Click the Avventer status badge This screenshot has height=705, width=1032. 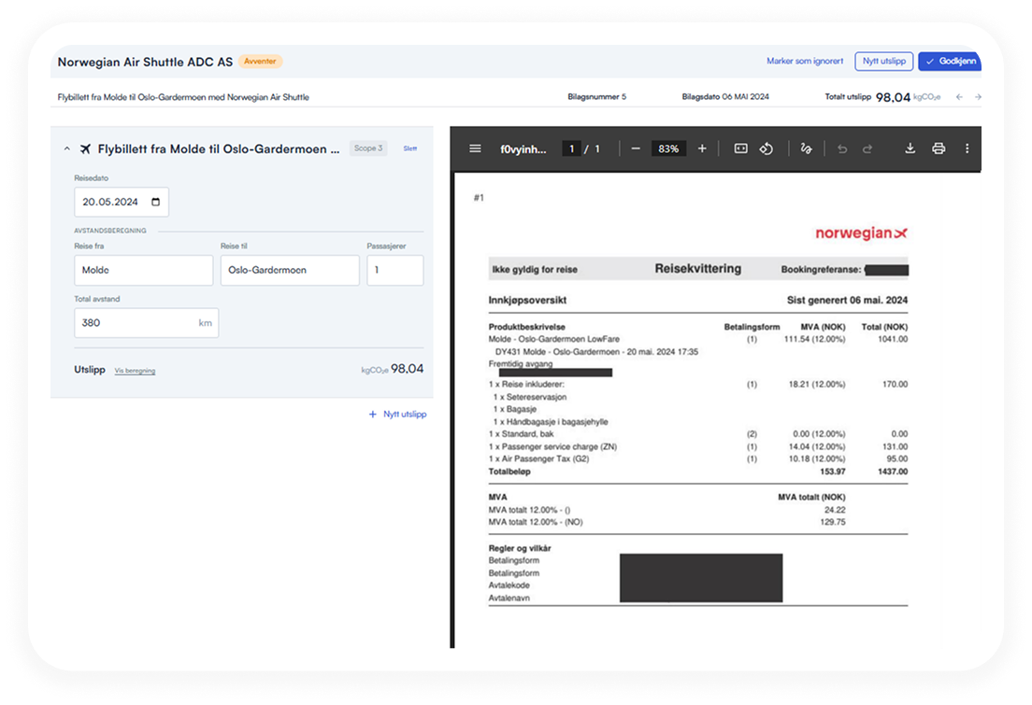click(260, 61)
